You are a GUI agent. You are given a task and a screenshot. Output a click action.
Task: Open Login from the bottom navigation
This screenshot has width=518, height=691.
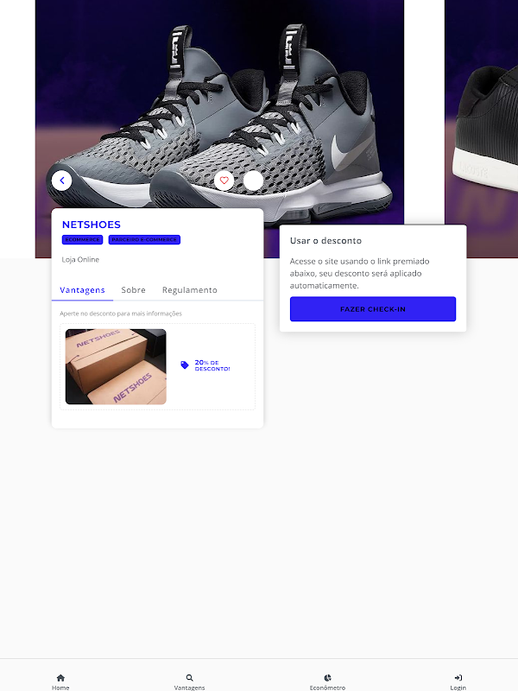coord(458,681)
